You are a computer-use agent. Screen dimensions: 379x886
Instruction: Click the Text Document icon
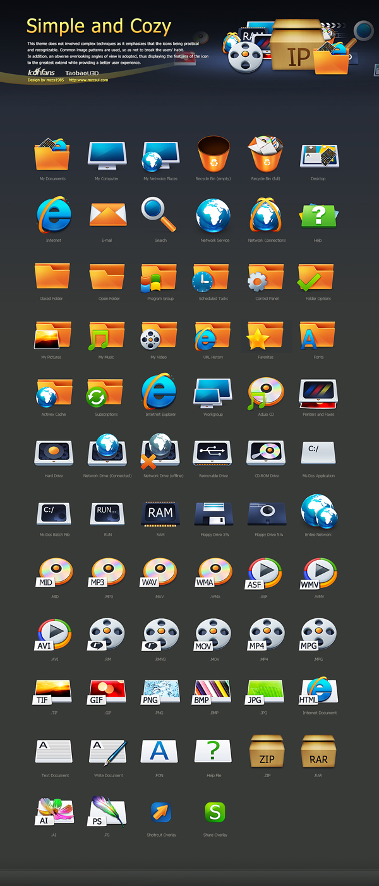[54, 751]
